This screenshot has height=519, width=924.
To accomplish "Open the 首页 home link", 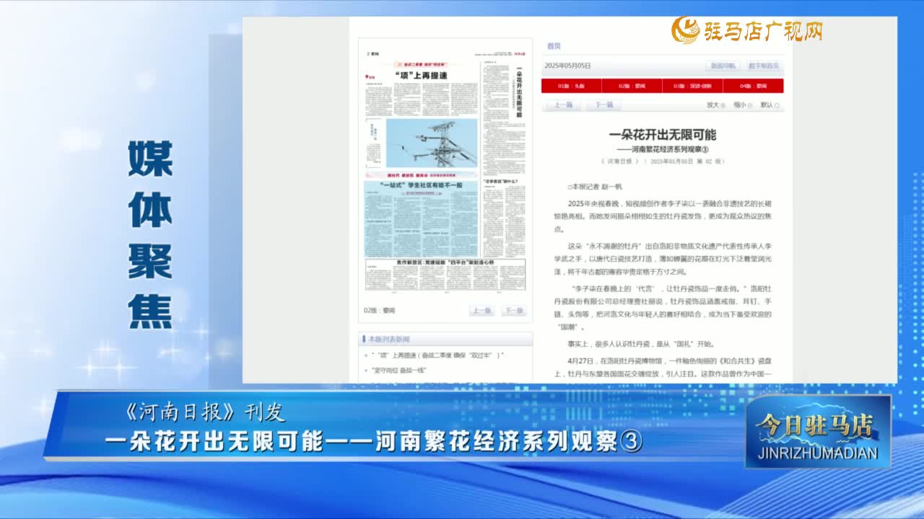I will point(554,46).
